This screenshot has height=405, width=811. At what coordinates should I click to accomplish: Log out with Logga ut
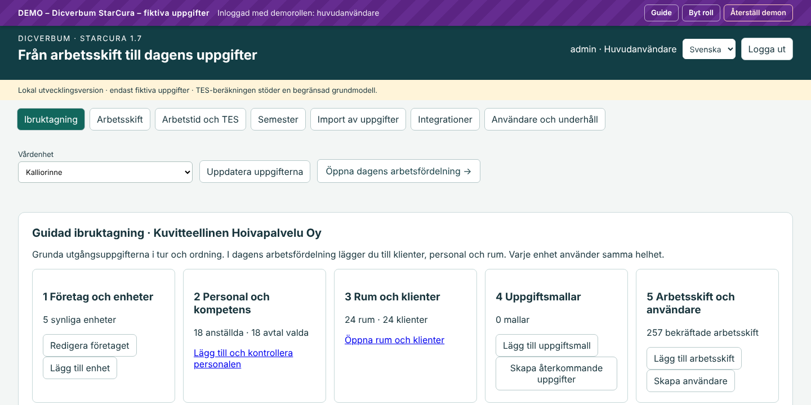click(767, 49)
